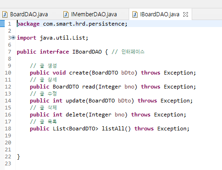The width and height of the screenshot is (222, 170).
Task: Expand the folded import block on line 3
Action: [x=14, y=38]
